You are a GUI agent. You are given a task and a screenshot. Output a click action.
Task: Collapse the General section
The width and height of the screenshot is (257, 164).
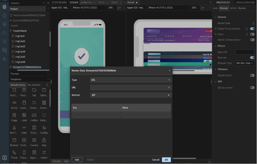[x=215, y=17]
